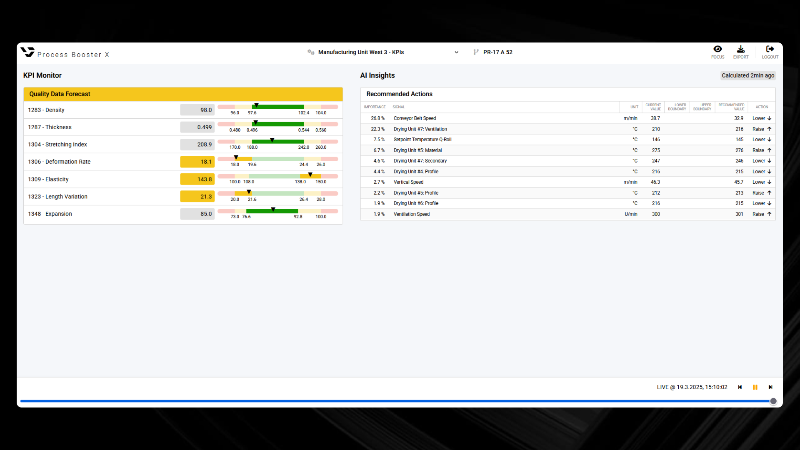Click the branch icon beside PR-17 A 52
The width and height of the screenshot is (800, 450).
(x=476, y=52)
